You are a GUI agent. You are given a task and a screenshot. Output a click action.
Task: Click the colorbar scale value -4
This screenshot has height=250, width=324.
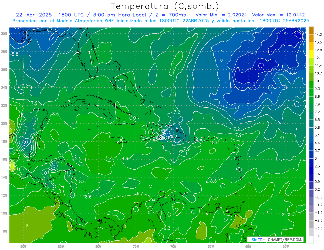tap(317, 236)
